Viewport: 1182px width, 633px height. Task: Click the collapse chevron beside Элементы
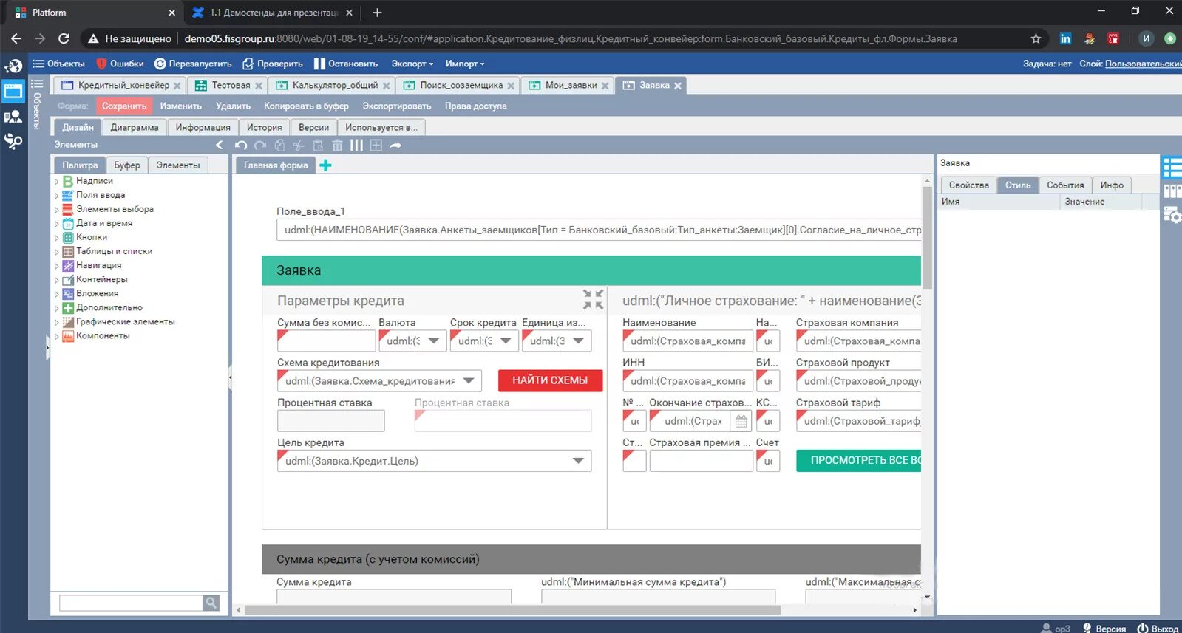coord(220,145)
